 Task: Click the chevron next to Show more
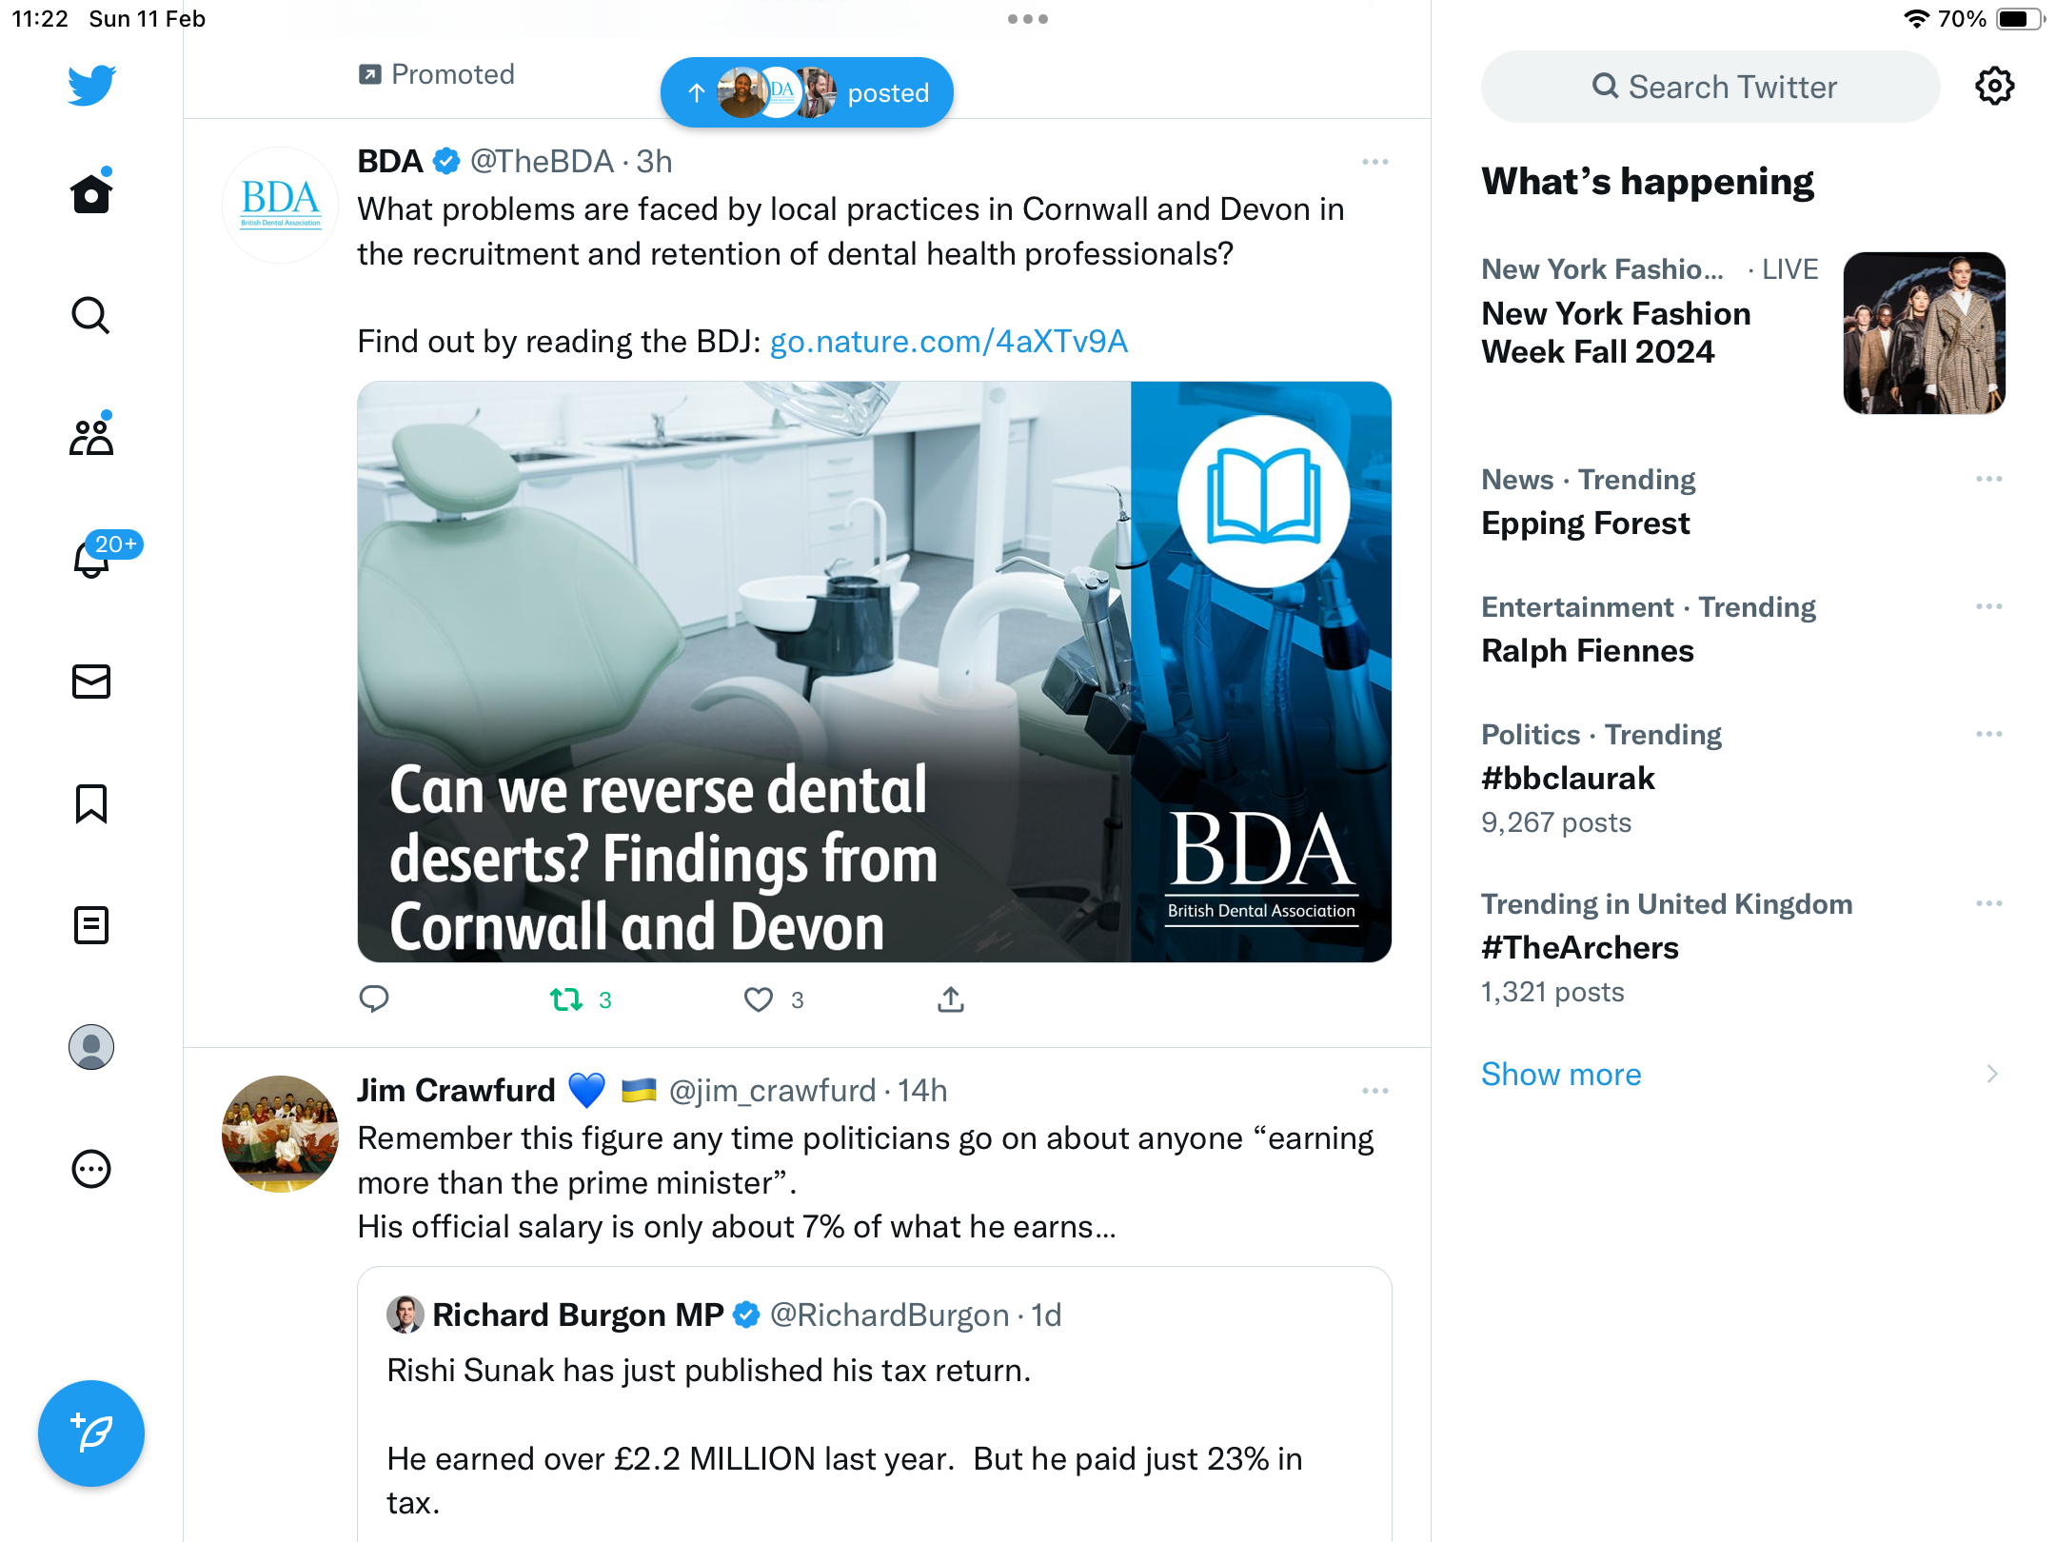[x=1992, y=1075]
